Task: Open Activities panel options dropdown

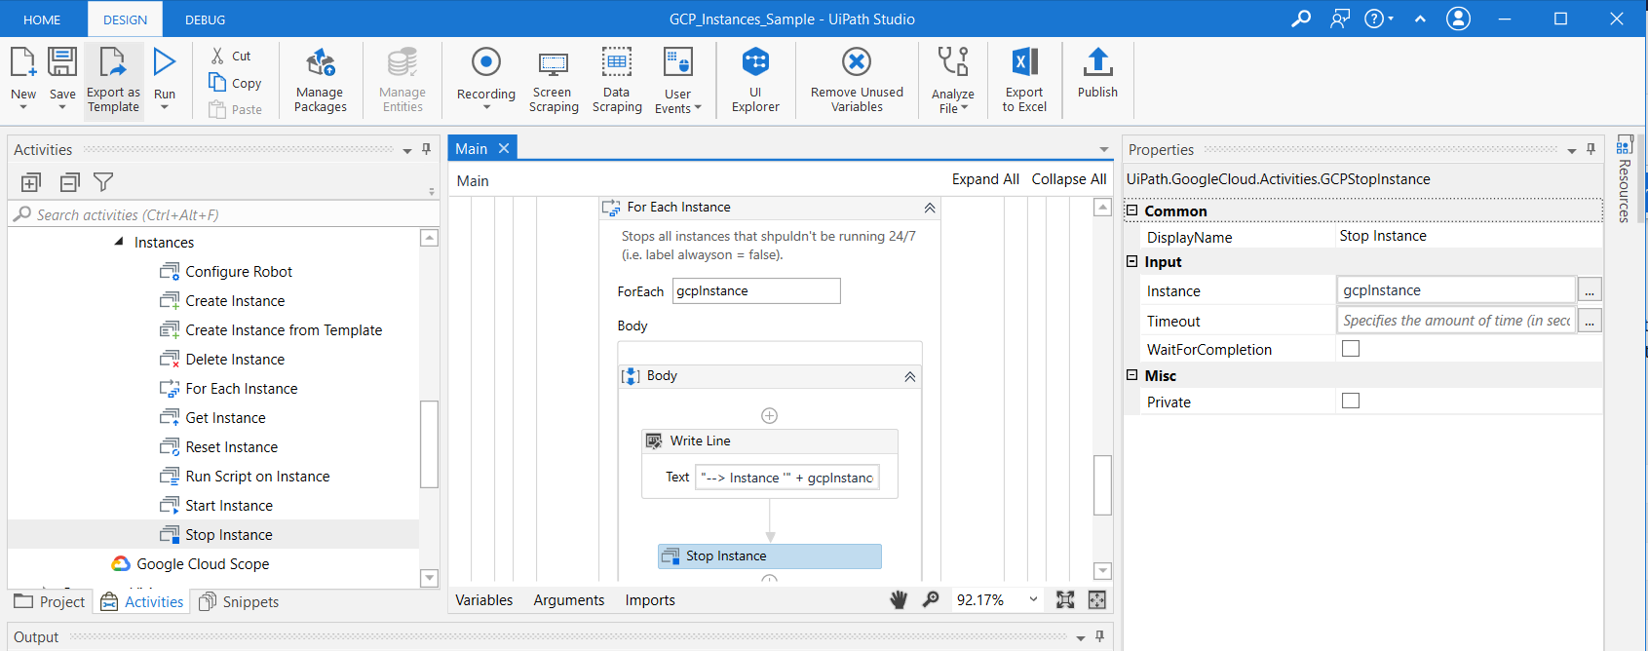Action: tap(406, 150)
